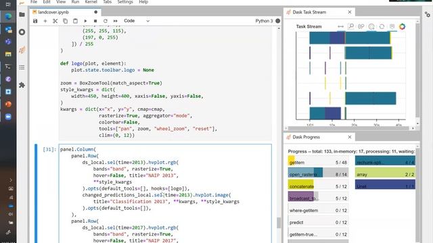The width and height of the screenshot is (433, 243).
Task: Click the getitem progress bar
Action: (318, 161)
